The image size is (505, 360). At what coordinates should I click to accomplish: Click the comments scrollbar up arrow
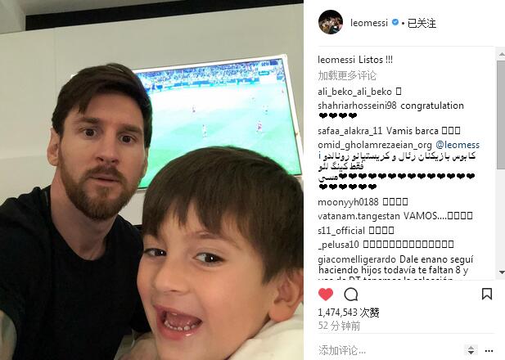[x=501, y=54]
